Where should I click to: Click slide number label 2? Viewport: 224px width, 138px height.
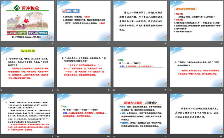(109, 43)
